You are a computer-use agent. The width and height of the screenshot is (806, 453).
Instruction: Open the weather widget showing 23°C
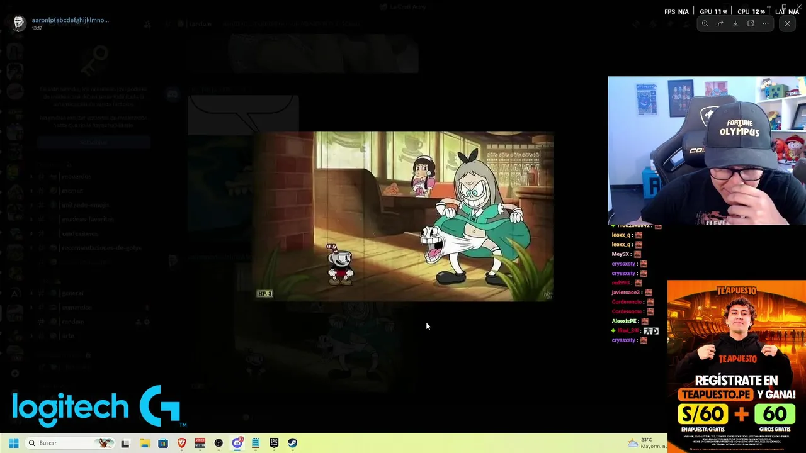coord(647,443)
